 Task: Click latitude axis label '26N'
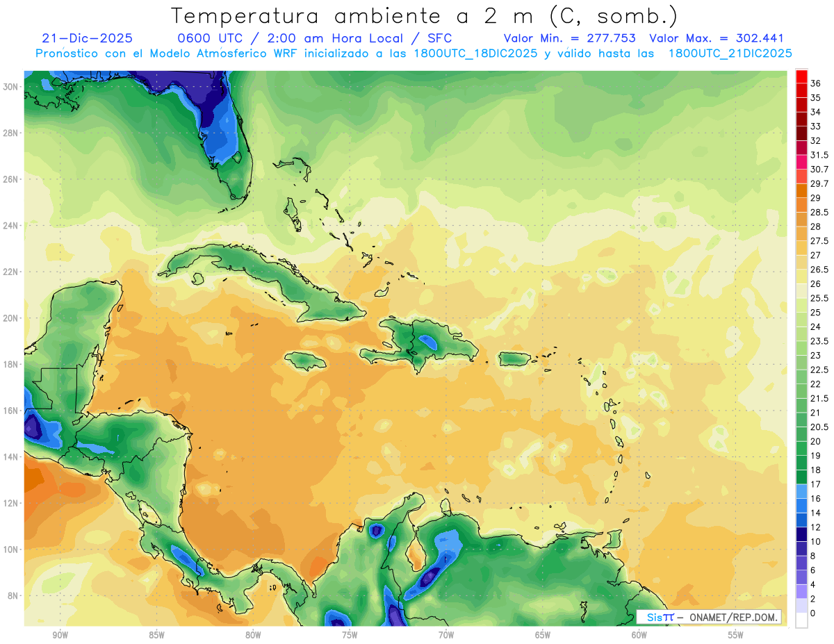click(10, 179)
